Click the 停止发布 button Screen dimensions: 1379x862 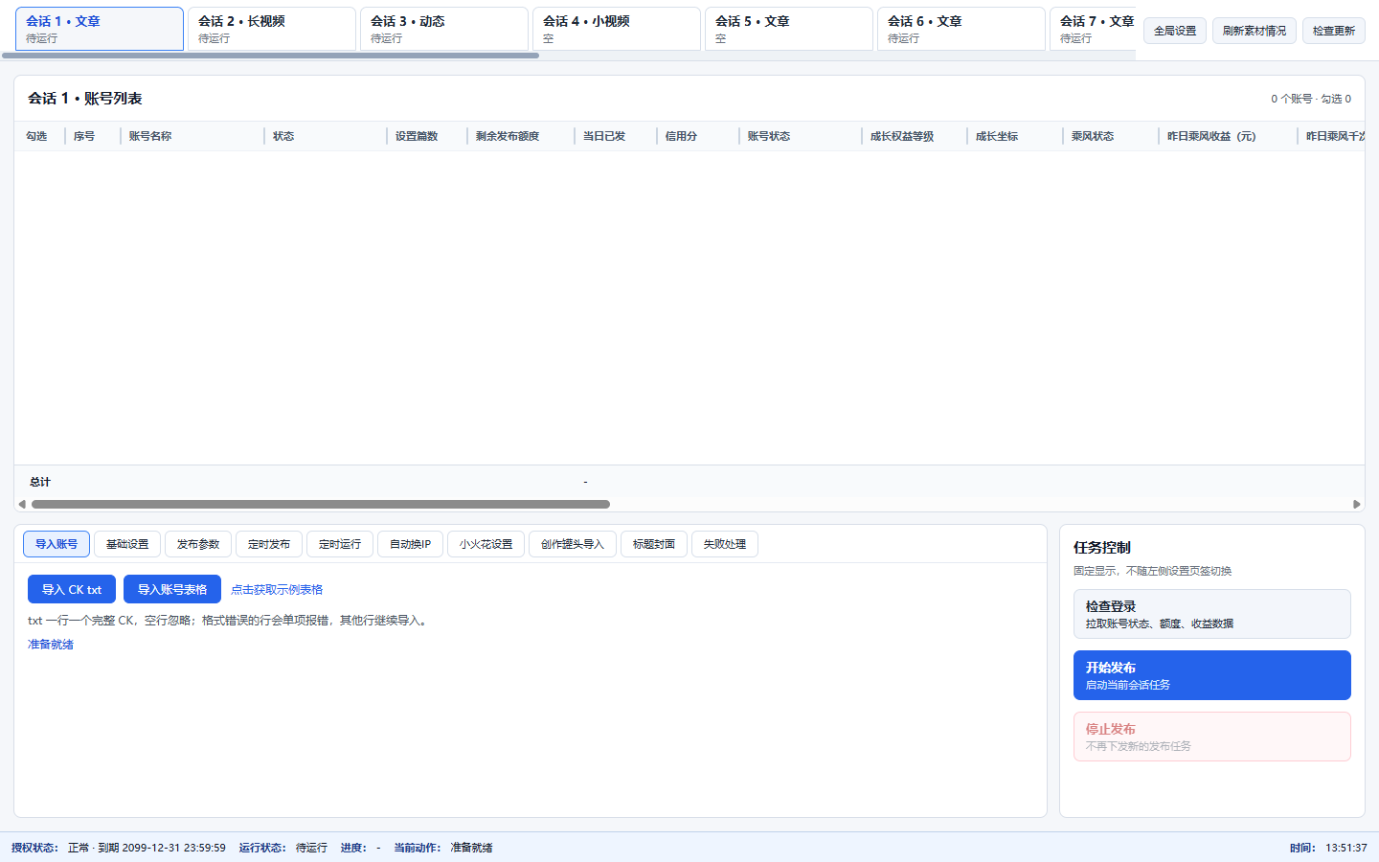[x=1212, y=737]
